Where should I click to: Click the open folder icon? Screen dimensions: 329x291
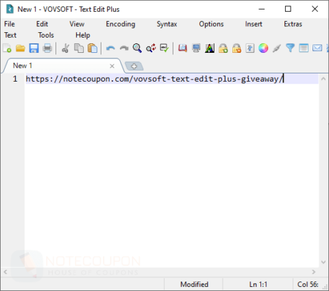(21, 48)
